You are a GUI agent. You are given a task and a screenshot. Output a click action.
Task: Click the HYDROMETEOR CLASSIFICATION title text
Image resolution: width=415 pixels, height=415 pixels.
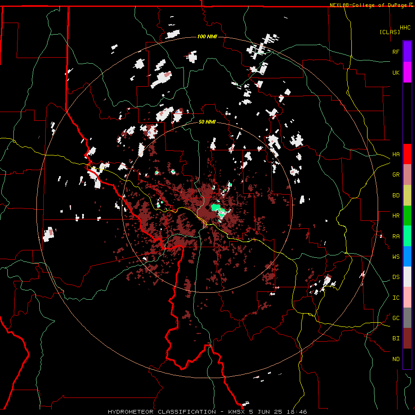(162, 412)
